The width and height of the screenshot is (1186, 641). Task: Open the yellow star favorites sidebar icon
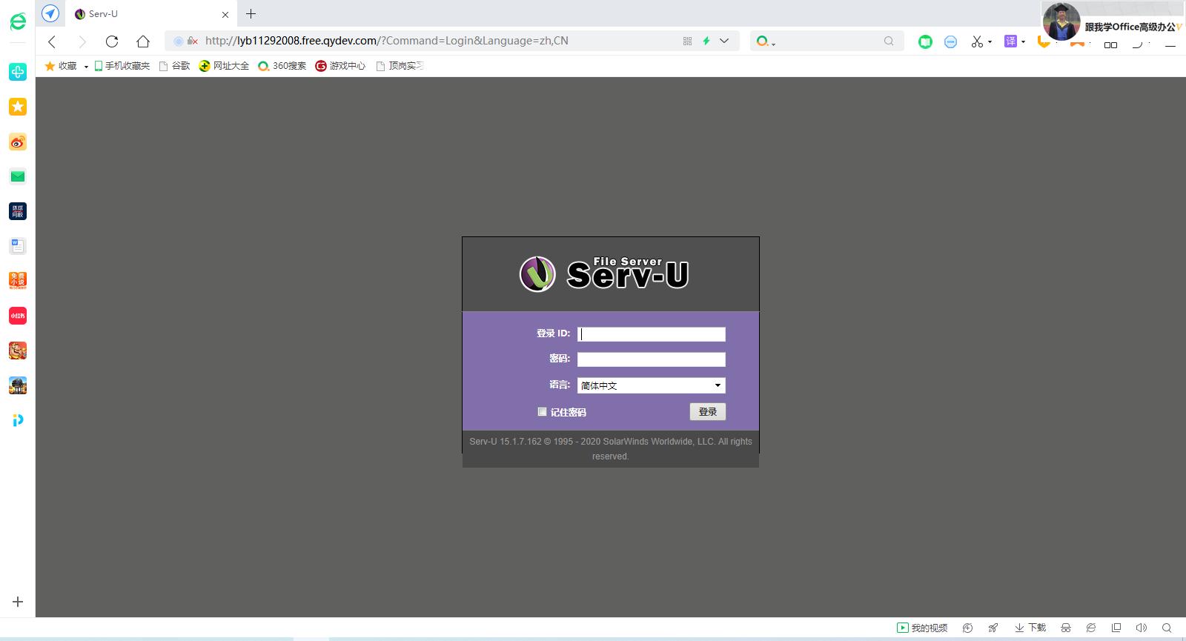[18, 107]
